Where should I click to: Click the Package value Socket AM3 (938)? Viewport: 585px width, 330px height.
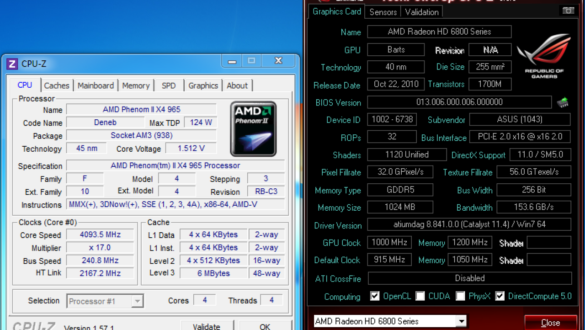pos(141,135)
